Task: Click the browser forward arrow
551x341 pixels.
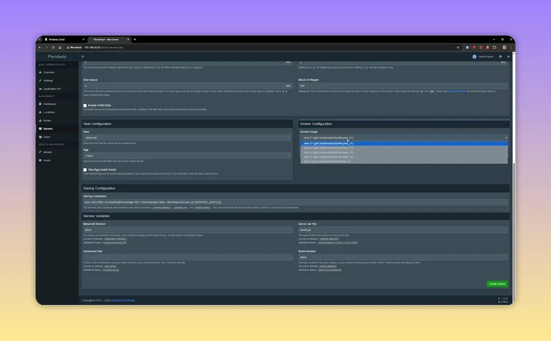Action: 46,47
